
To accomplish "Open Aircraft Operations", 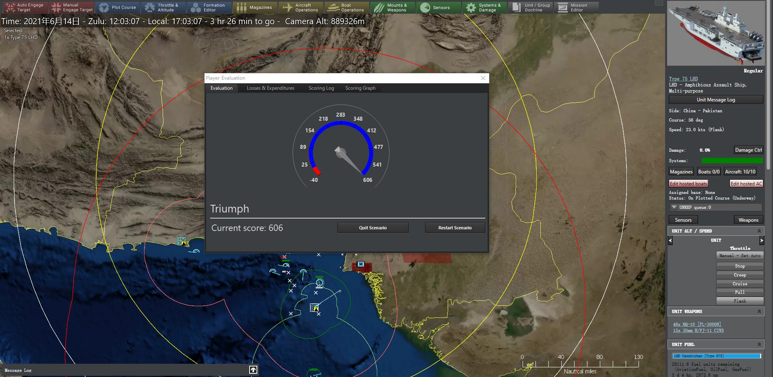I will pos(301,7).
